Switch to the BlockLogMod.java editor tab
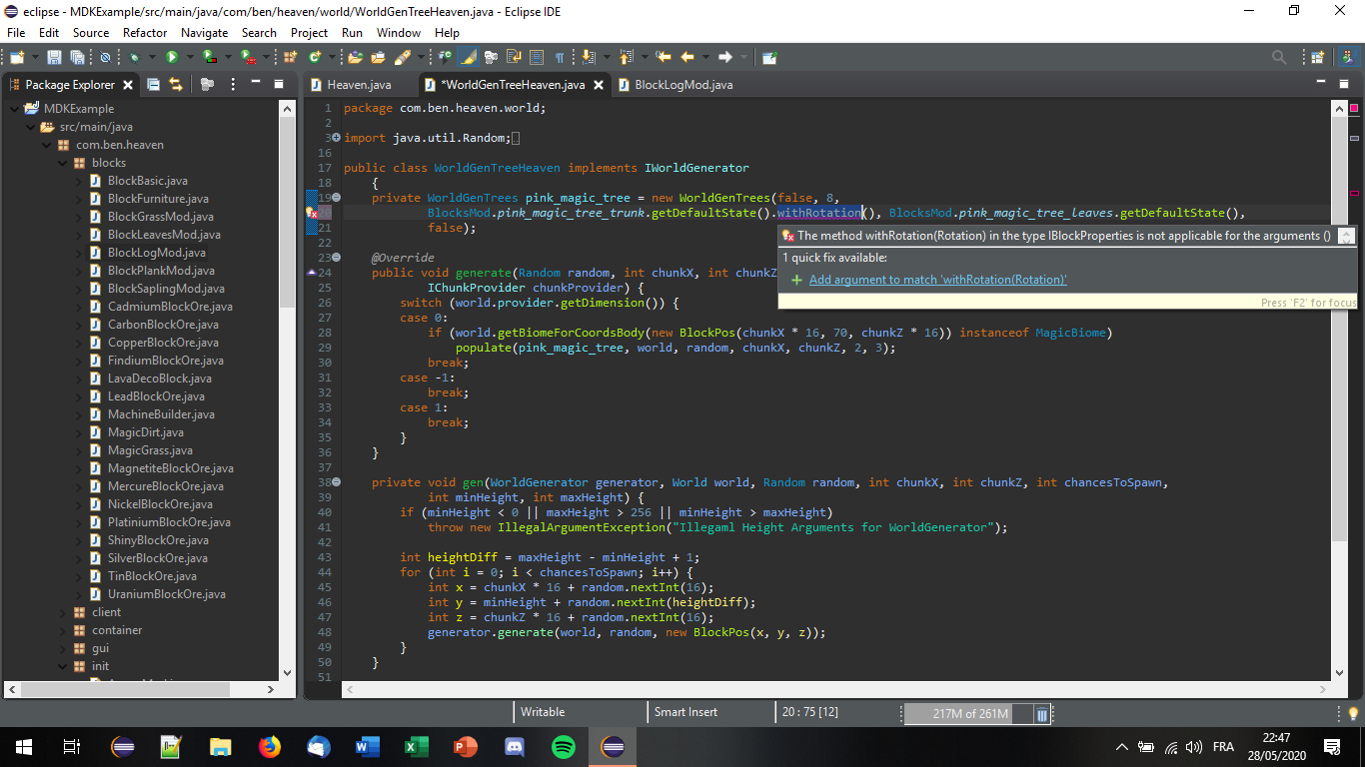Screen dimensions: 1365x767 [683, 85]
